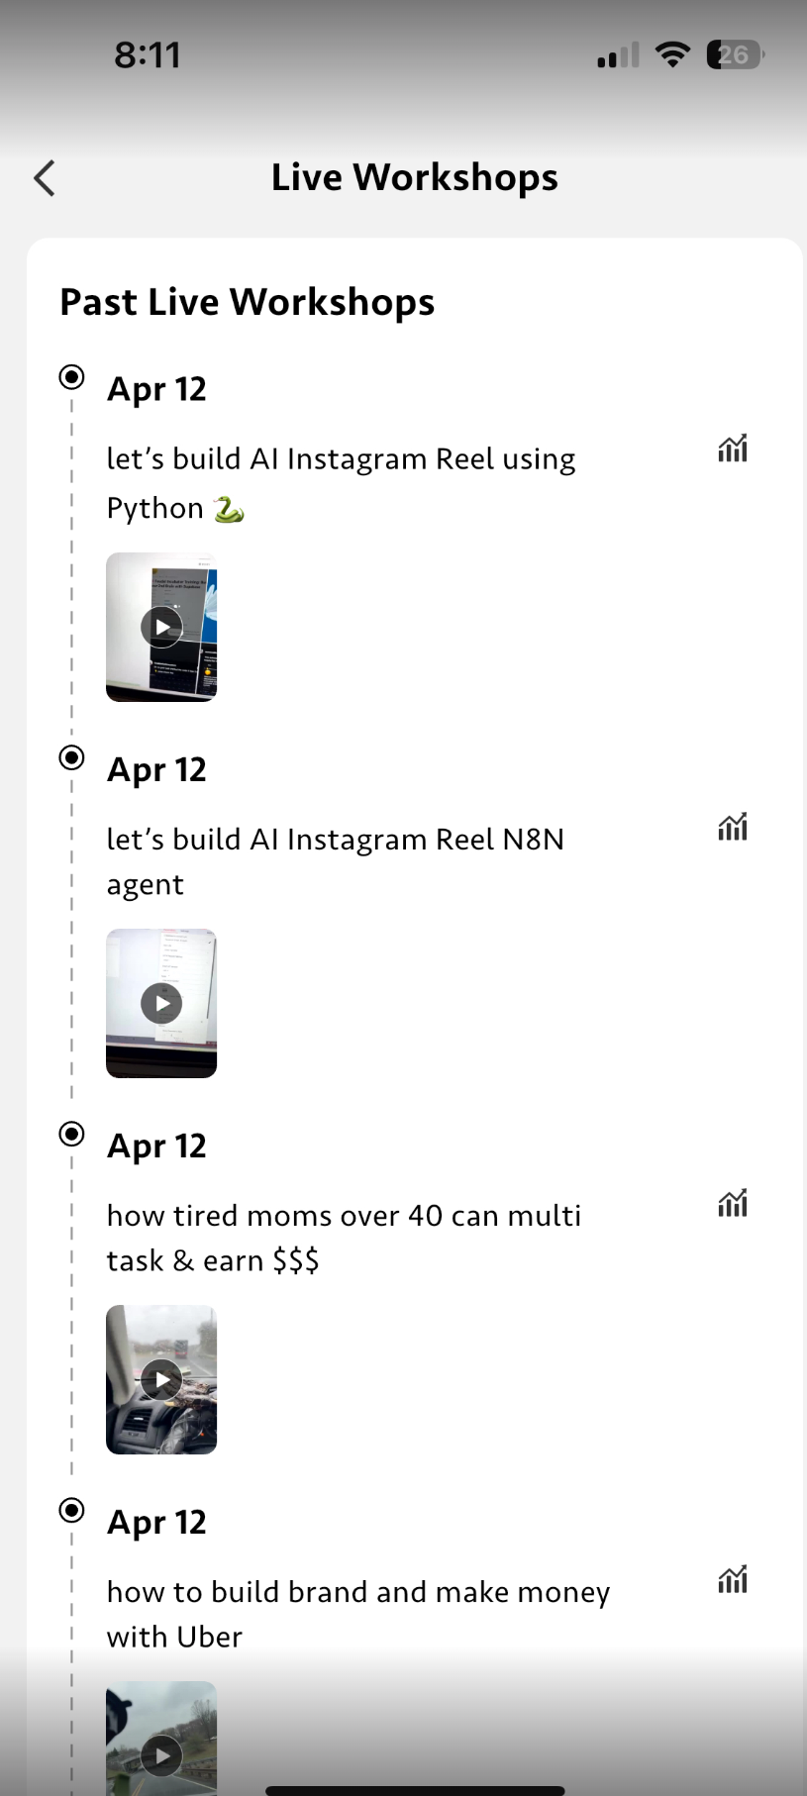The height and width of the screenshot is (1796, 807).
Task: Open "let's build AI Instagram Reel using Python" title
Action: point(341,482)
